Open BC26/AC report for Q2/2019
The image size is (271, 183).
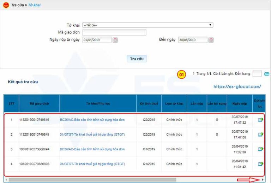(92, 120)
